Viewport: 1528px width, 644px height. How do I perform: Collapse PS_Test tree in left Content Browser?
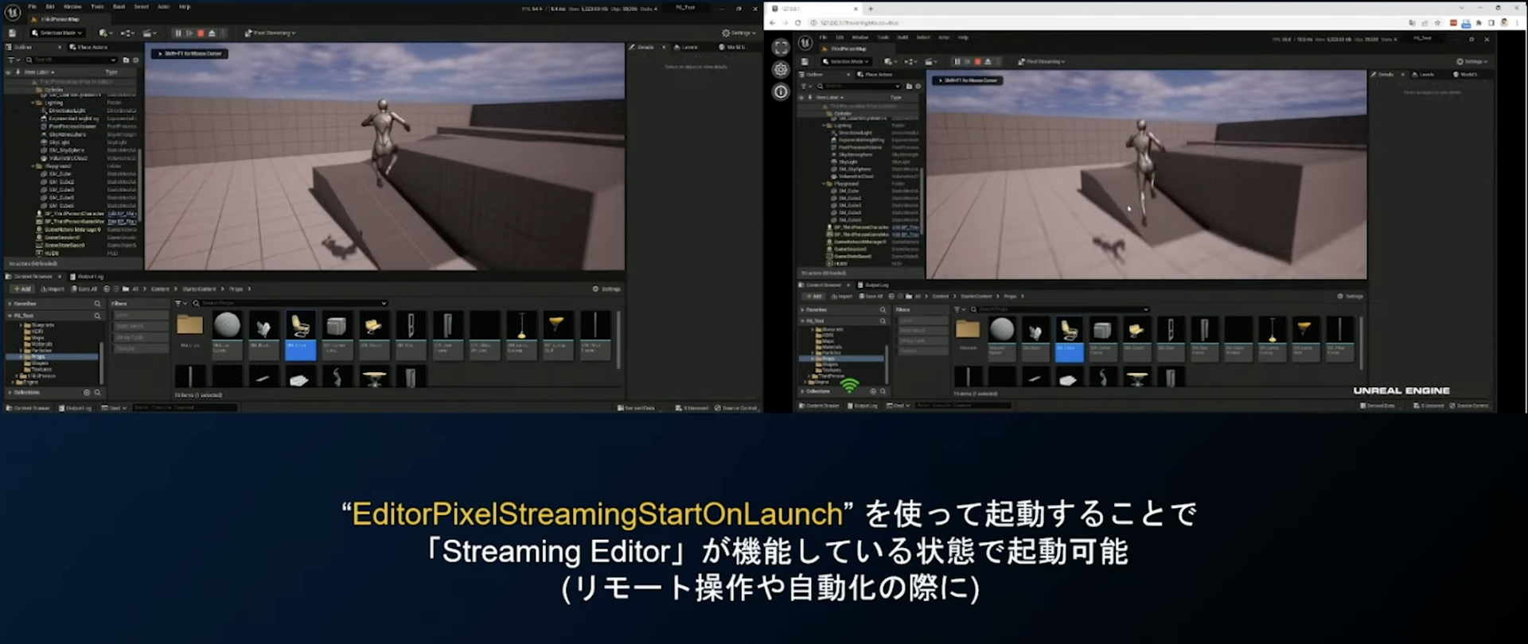10,316
